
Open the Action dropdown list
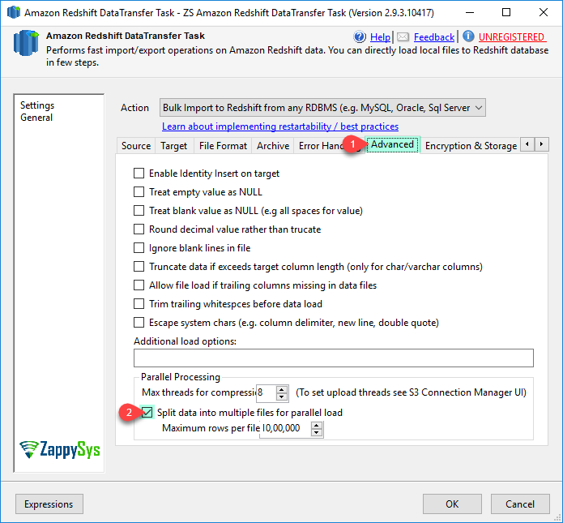point(479,108)
